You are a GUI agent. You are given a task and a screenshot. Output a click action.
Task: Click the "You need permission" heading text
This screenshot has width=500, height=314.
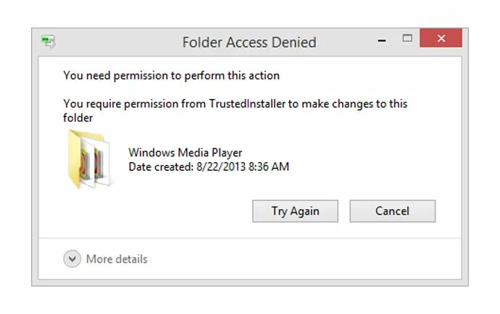171,75
